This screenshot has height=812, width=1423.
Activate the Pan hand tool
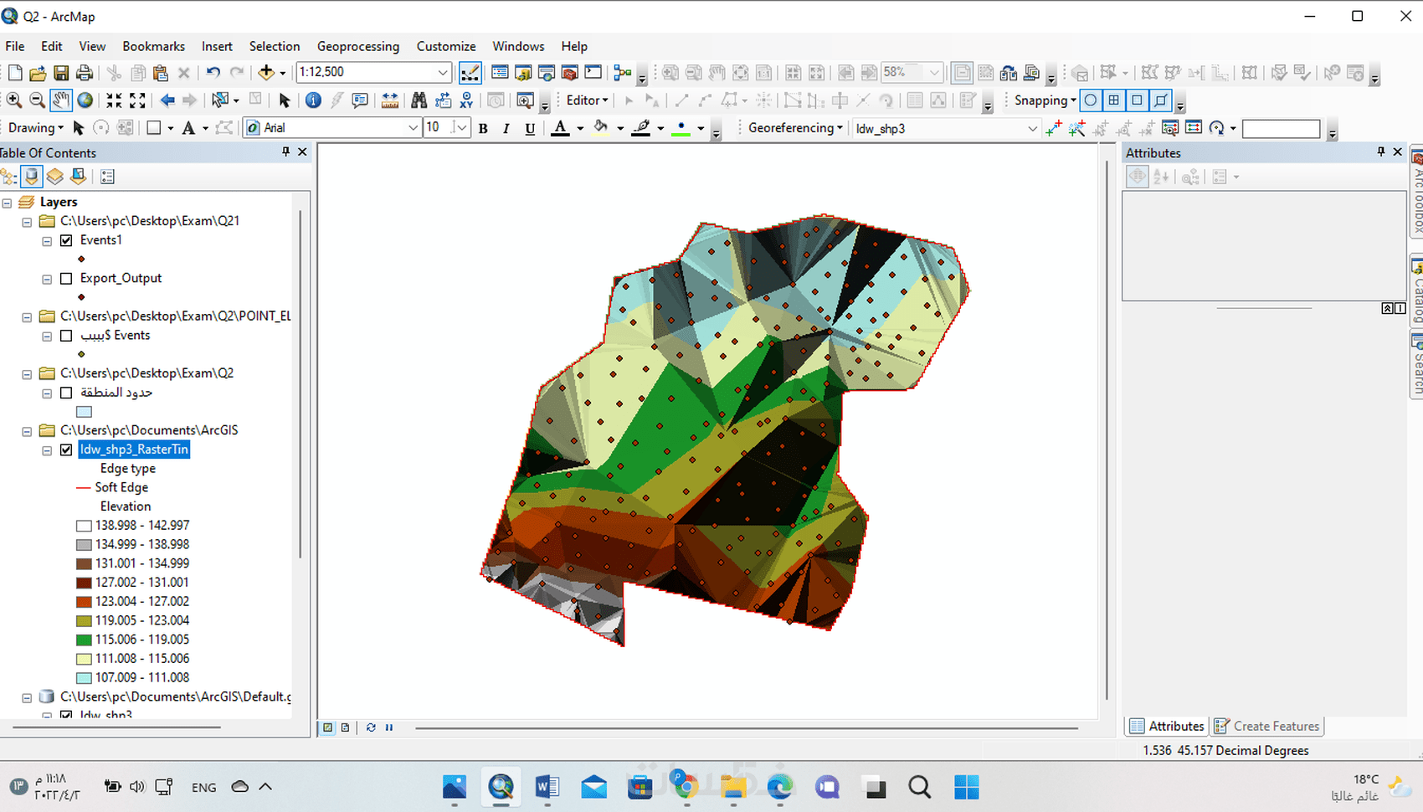[61, 100]
